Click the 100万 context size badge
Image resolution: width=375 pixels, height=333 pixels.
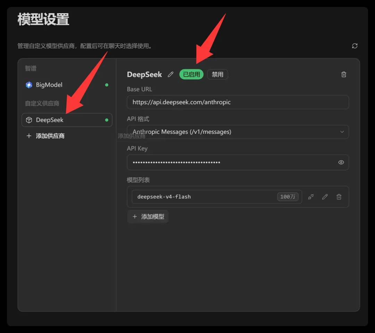288,197
